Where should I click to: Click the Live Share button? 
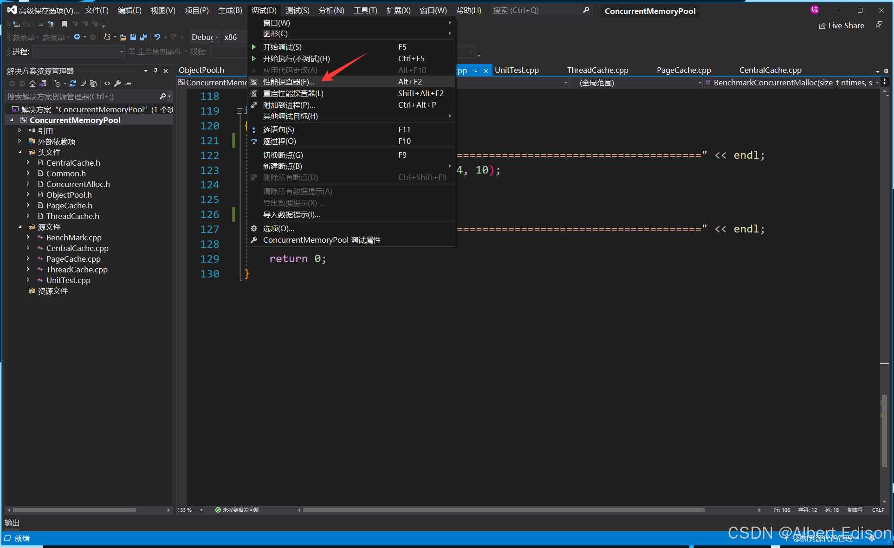tap(841, 26)
